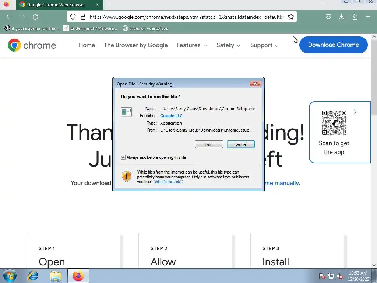This screenshot has width=377, height=283.
Task: Open the Endermanch/Malware bookmark
Action: pyautogui.click(x=91, y=28)
